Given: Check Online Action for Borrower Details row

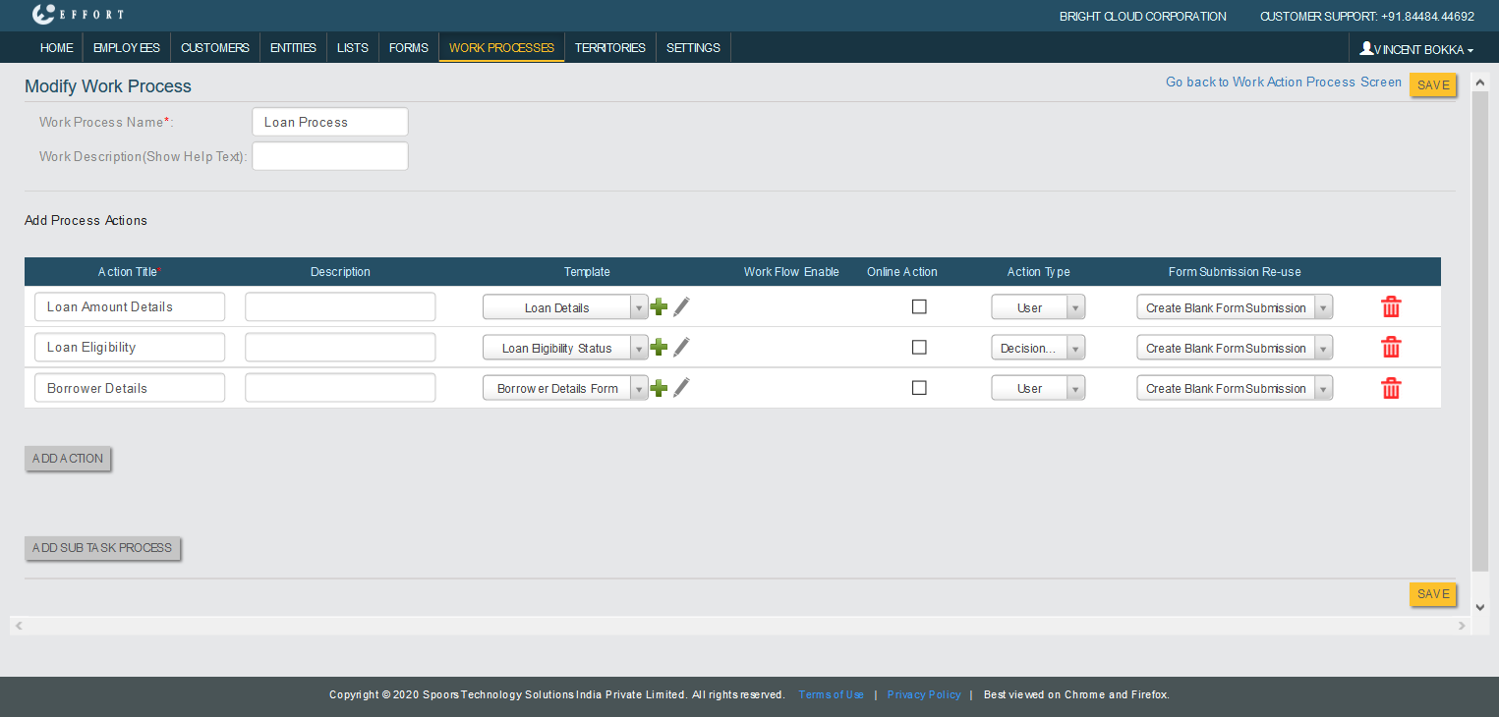Looking at the screenshot, I should point(919,388).
